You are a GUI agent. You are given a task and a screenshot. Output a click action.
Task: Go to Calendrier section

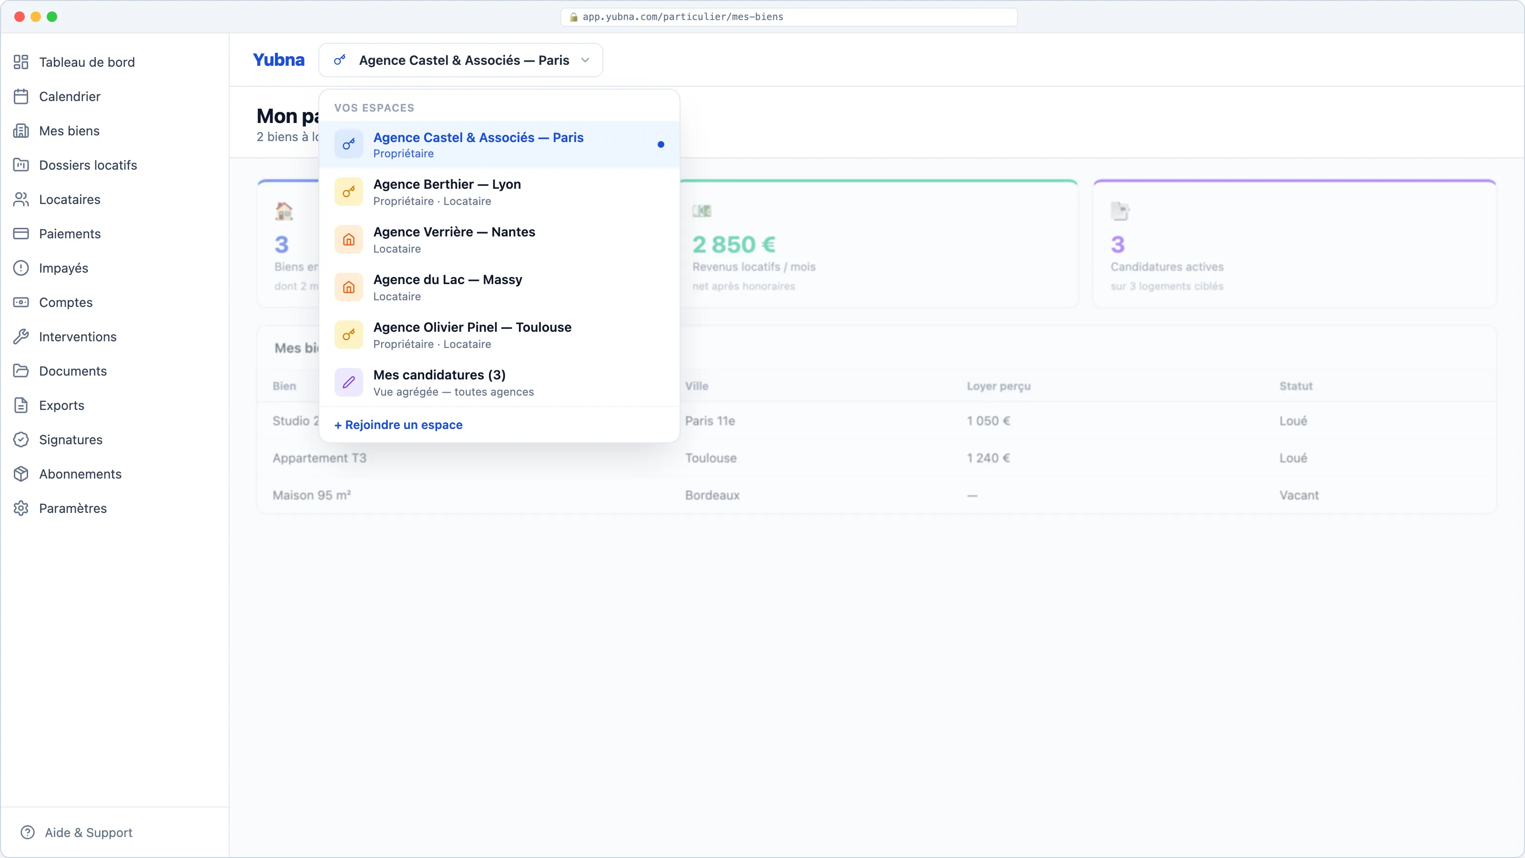coord(70,96)
